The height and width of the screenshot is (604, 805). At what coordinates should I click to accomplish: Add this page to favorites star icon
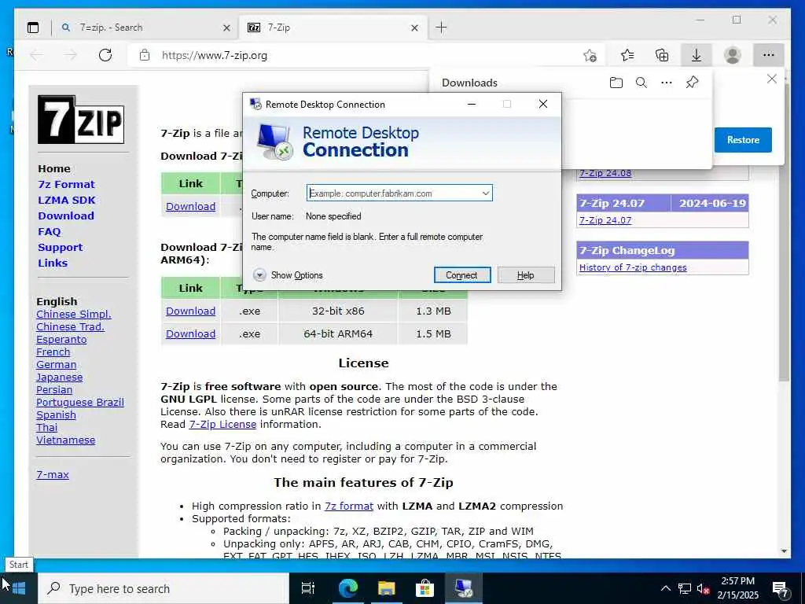coord(590,55)
